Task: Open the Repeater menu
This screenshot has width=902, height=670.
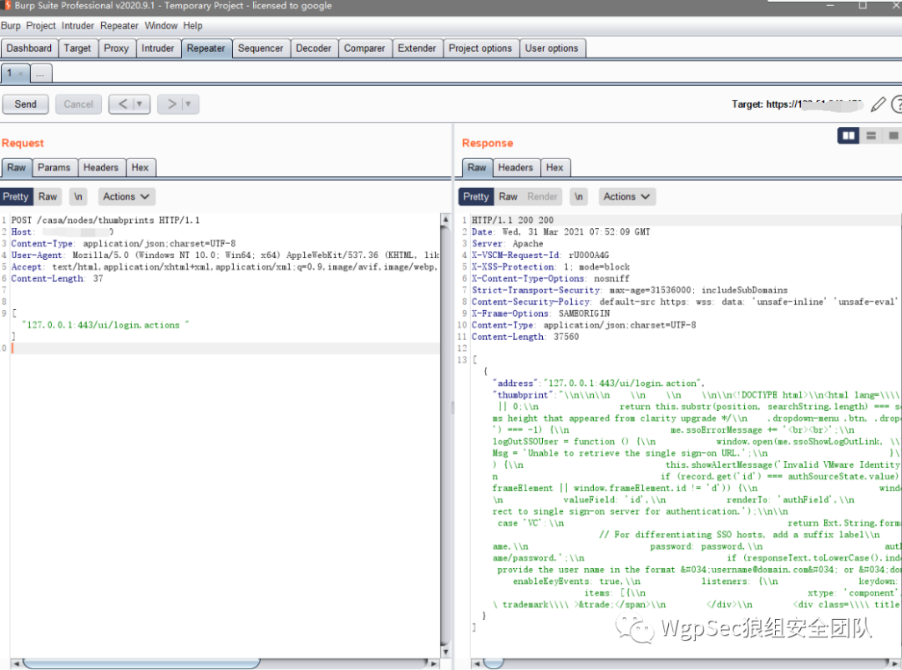Action: point(119,26)
